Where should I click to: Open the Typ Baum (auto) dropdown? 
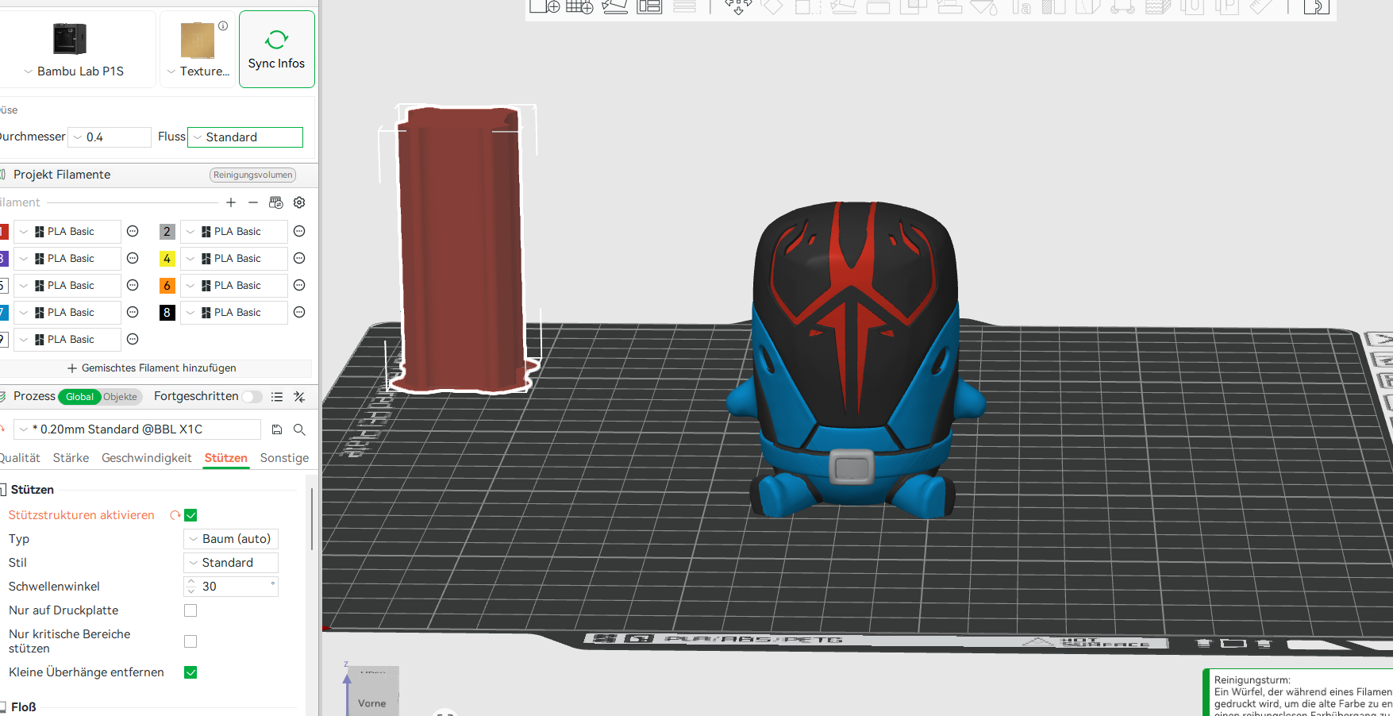[x=231, y=539]
